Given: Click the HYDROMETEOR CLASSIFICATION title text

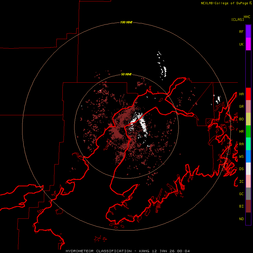Looking at the screenshot, I should click(x=99, y=251).
